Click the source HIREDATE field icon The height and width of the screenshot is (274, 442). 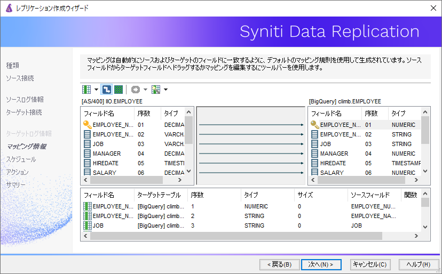point(88,163)
